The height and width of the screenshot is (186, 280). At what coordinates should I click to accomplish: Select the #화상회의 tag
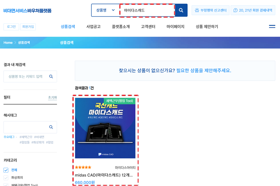click(38, 142)
